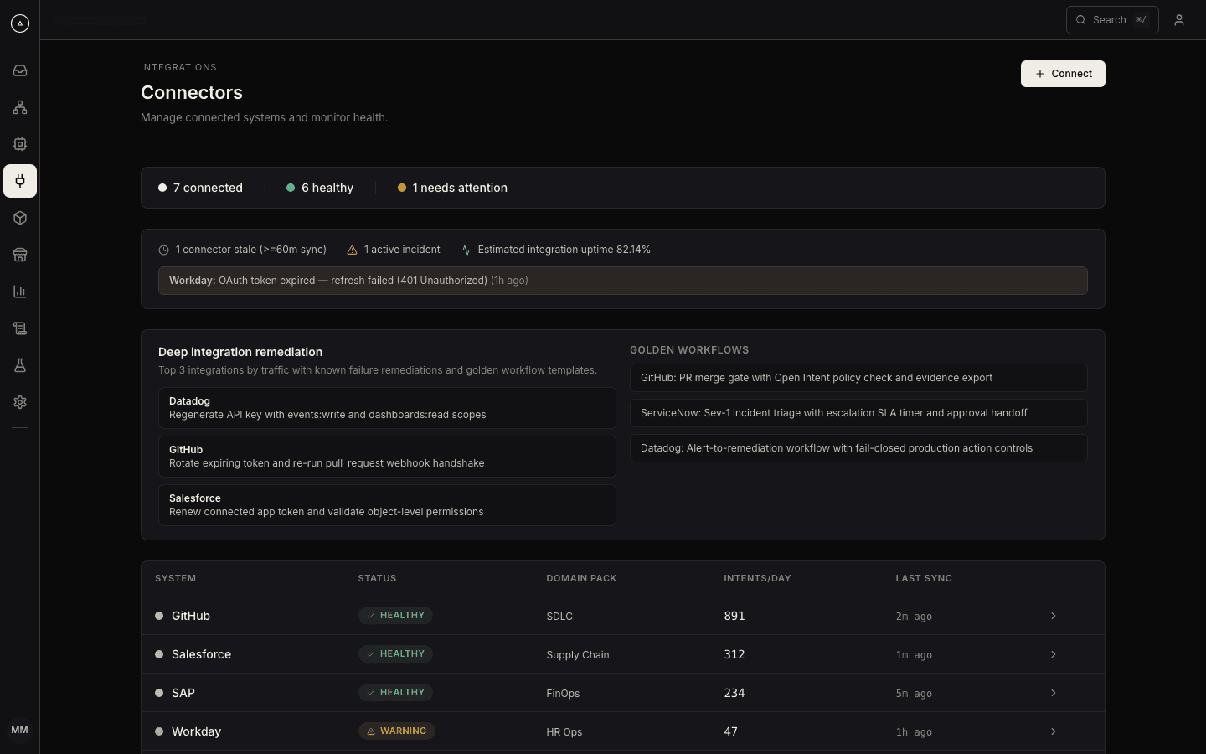Screen dimensions: 1206x754
Task: Click the clock icon beside stale connector
Action: coord(163,250)
